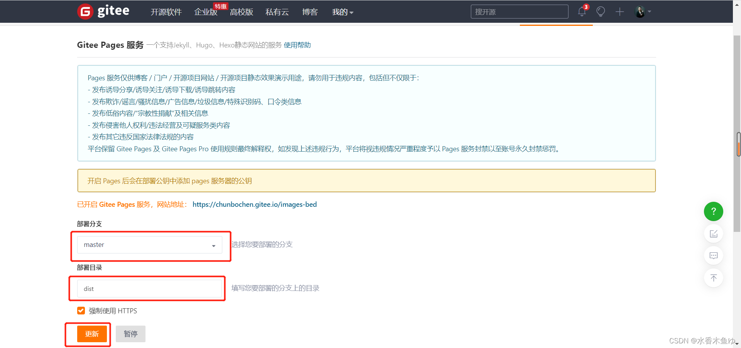The height and width of the screenshot is (348, 741).
Task: Click the gitee wordmark text
Action: [113, 11]
